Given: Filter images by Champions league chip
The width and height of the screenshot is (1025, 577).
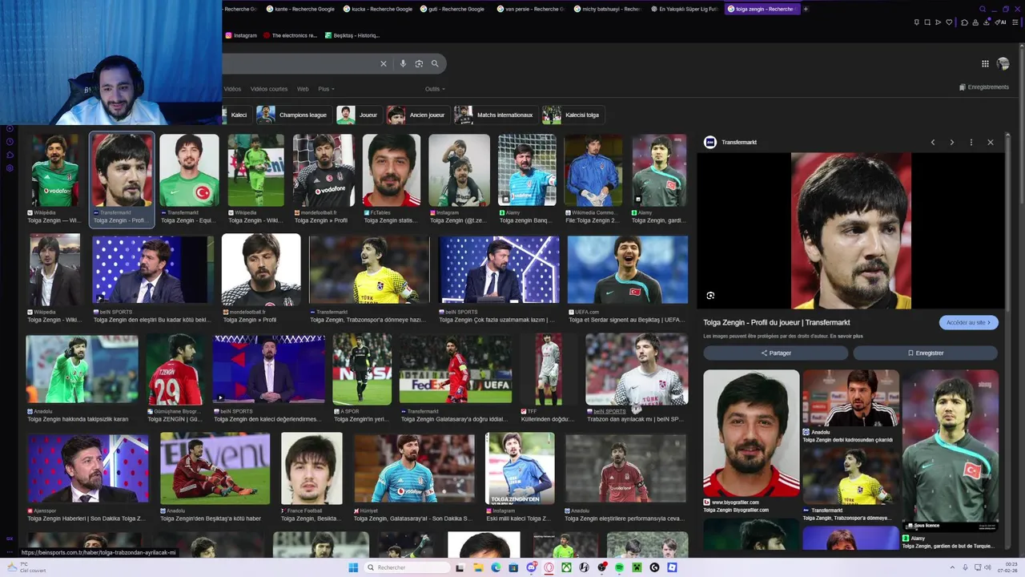Looking at the screenshot, I should click(292, 115).
